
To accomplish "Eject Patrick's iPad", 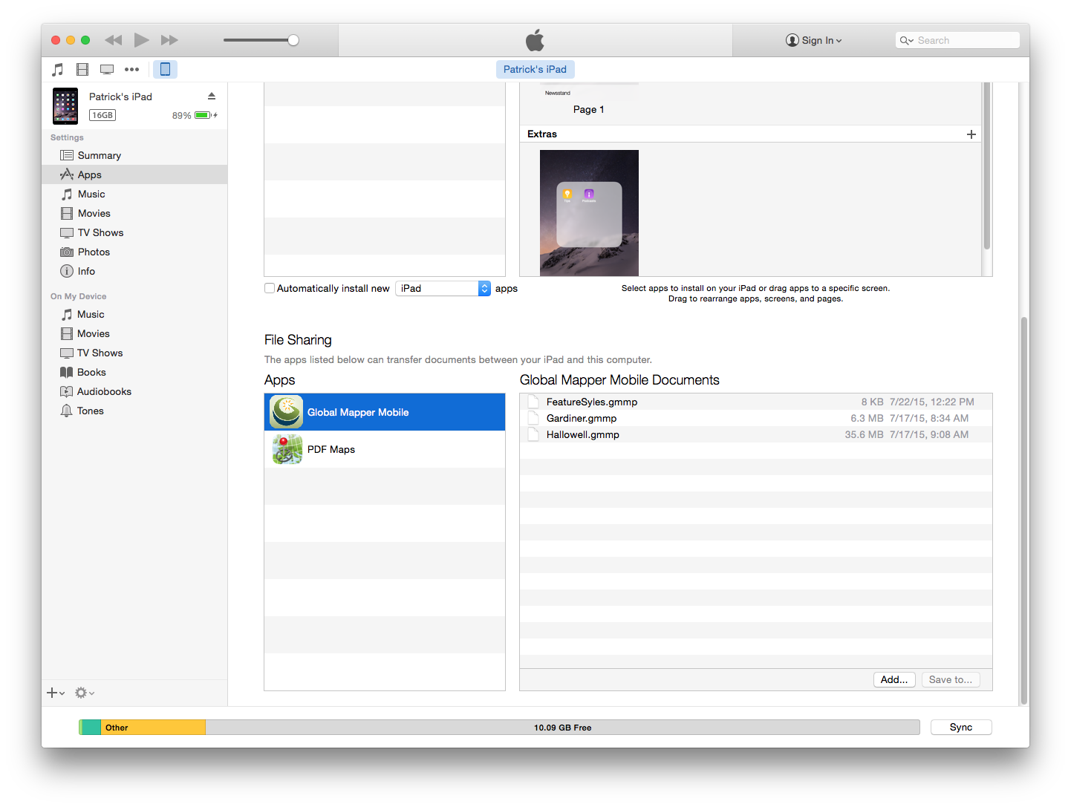I will 212,97.
